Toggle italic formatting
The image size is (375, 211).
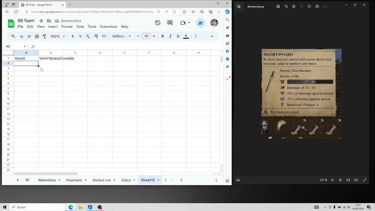(170, 36)
